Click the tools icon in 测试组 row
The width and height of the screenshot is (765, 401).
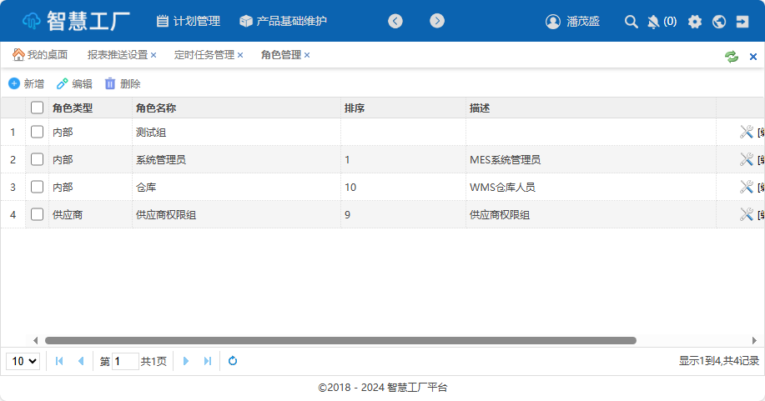point(747,132)
